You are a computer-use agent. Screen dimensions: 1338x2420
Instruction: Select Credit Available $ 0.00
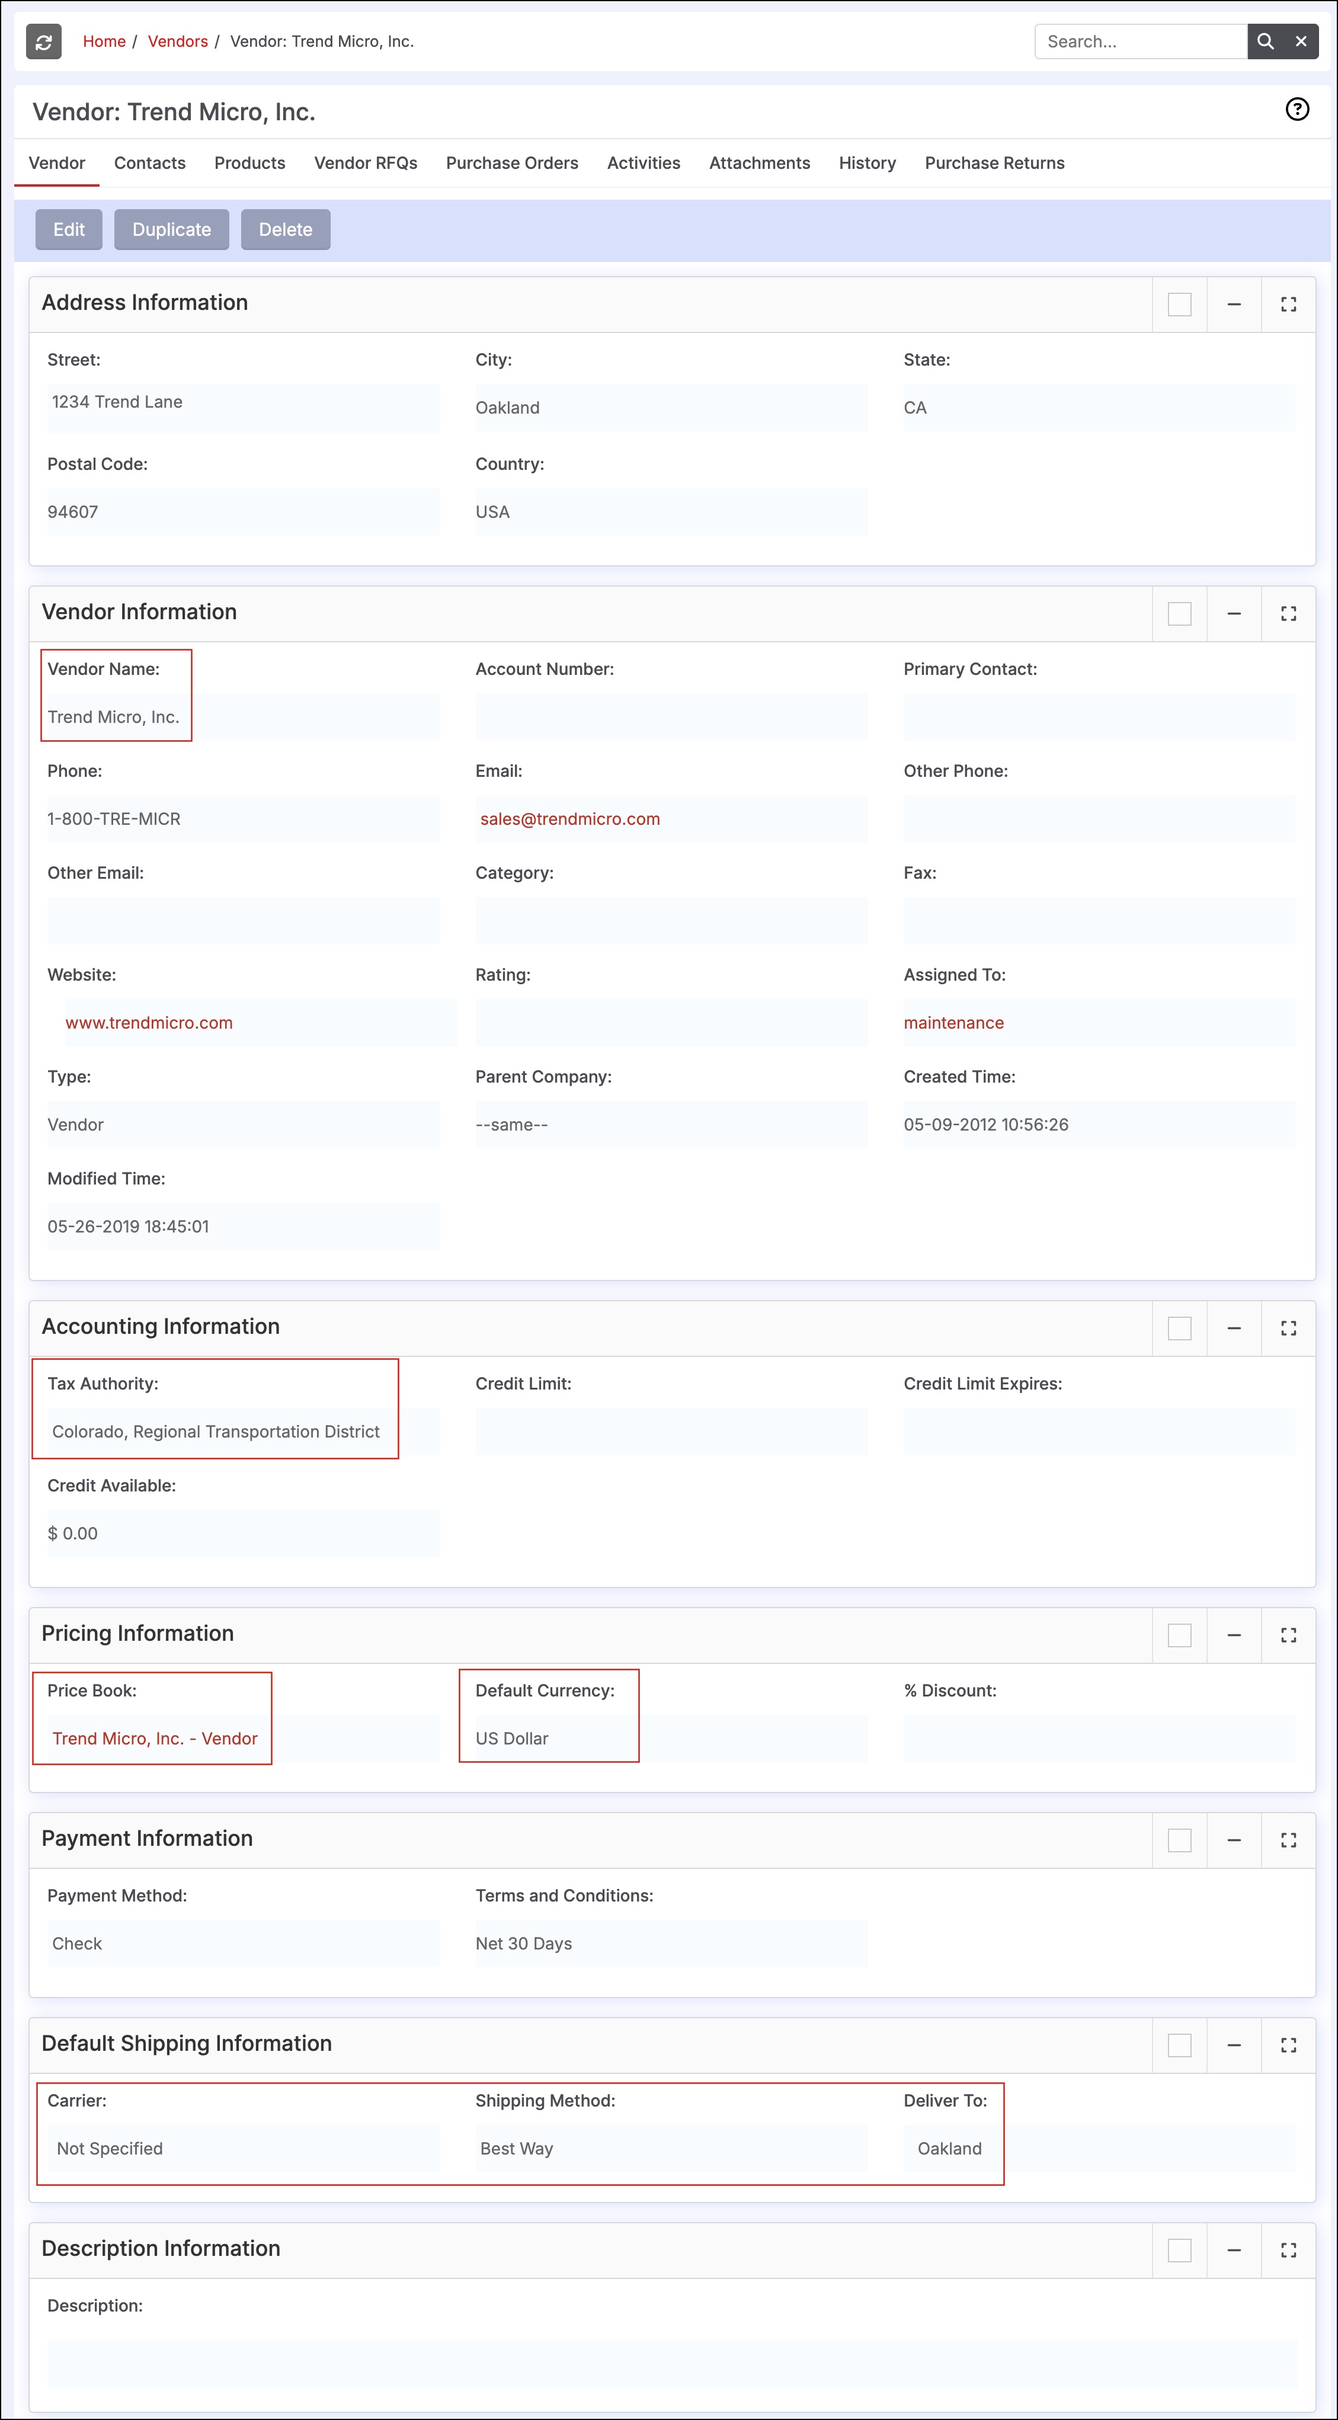[x=72, y=1534]
